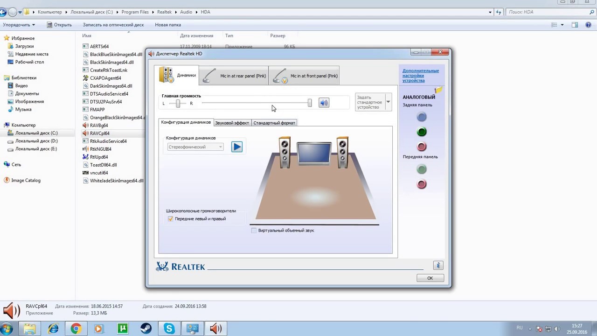This screenshot has height=336, width=597.
Task: Select the Сеть item in sidebar
Action: (16, 164)
